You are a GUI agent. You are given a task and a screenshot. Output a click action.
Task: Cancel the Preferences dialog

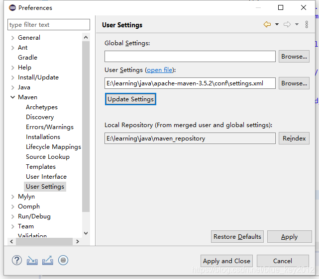[283, 261]
